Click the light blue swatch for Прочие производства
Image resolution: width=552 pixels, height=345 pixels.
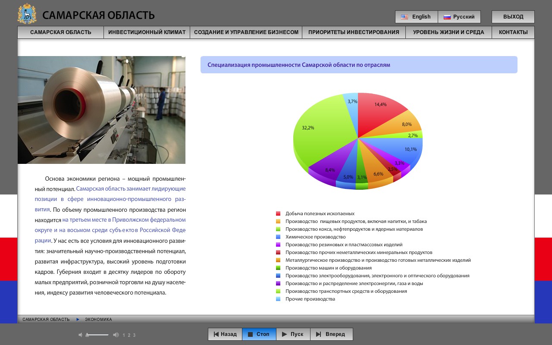(278, 299)
